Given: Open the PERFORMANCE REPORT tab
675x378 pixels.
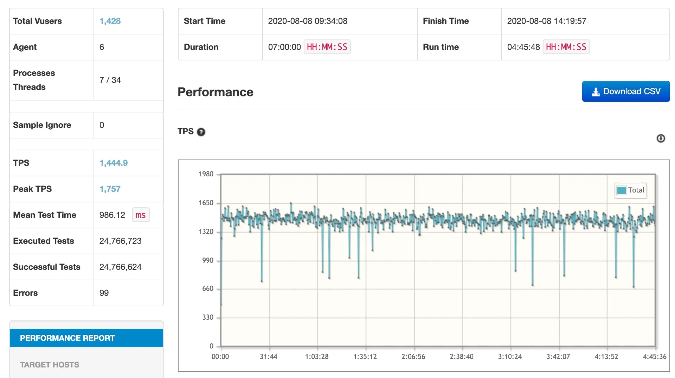Looking at the screenshot, I should 86,338.
